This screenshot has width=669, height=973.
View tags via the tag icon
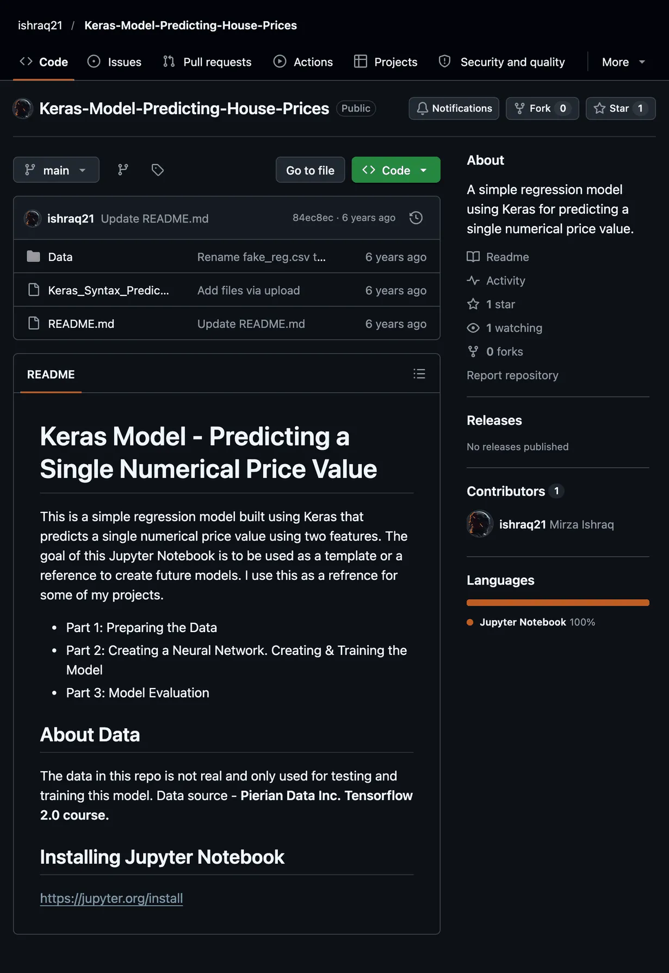[x=158, y=170]
